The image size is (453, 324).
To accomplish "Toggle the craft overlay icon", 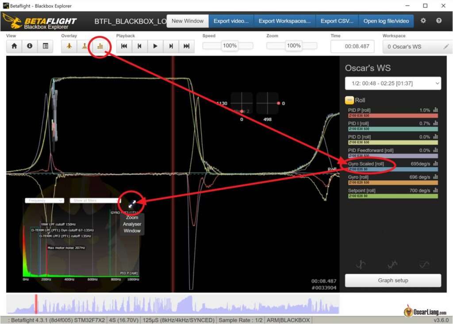I will [x=69, y=46].
